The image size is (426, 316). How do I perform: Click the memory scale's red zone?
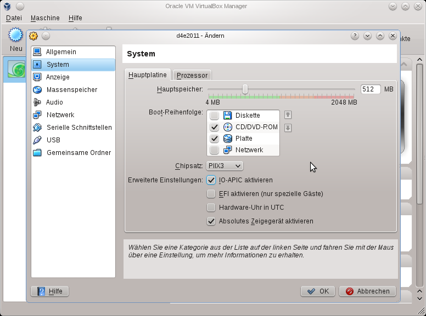pos(334,96)
